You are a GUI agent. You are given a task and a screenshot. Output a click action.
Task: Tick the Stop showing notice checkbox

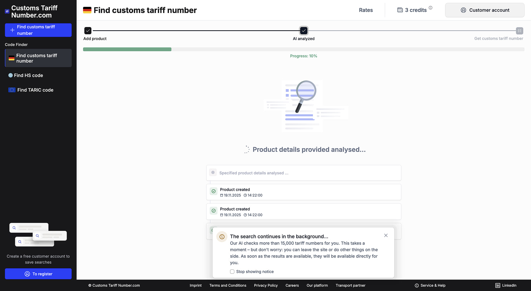pyautogui.click(x=232, y=272)
